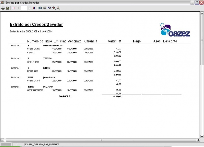Click the LIGHT 08 09 due date '10/09/2009'
204x147 pixels.
pyautogui.click(x=72, y=71)
